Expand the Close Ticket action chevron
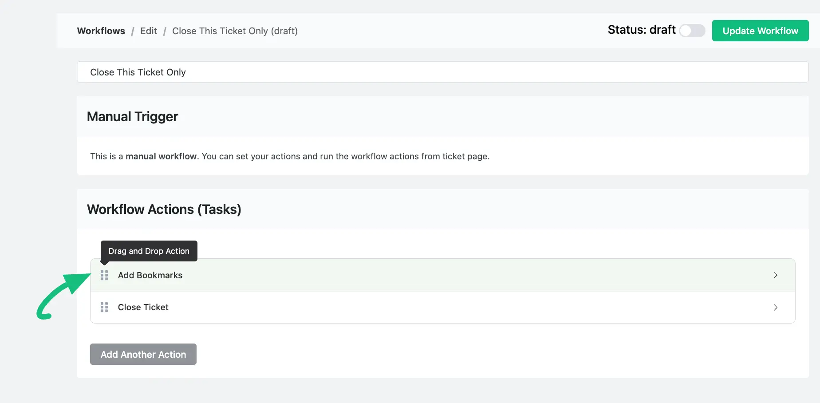This screenshot has width=820, height=403. [776, 307]
